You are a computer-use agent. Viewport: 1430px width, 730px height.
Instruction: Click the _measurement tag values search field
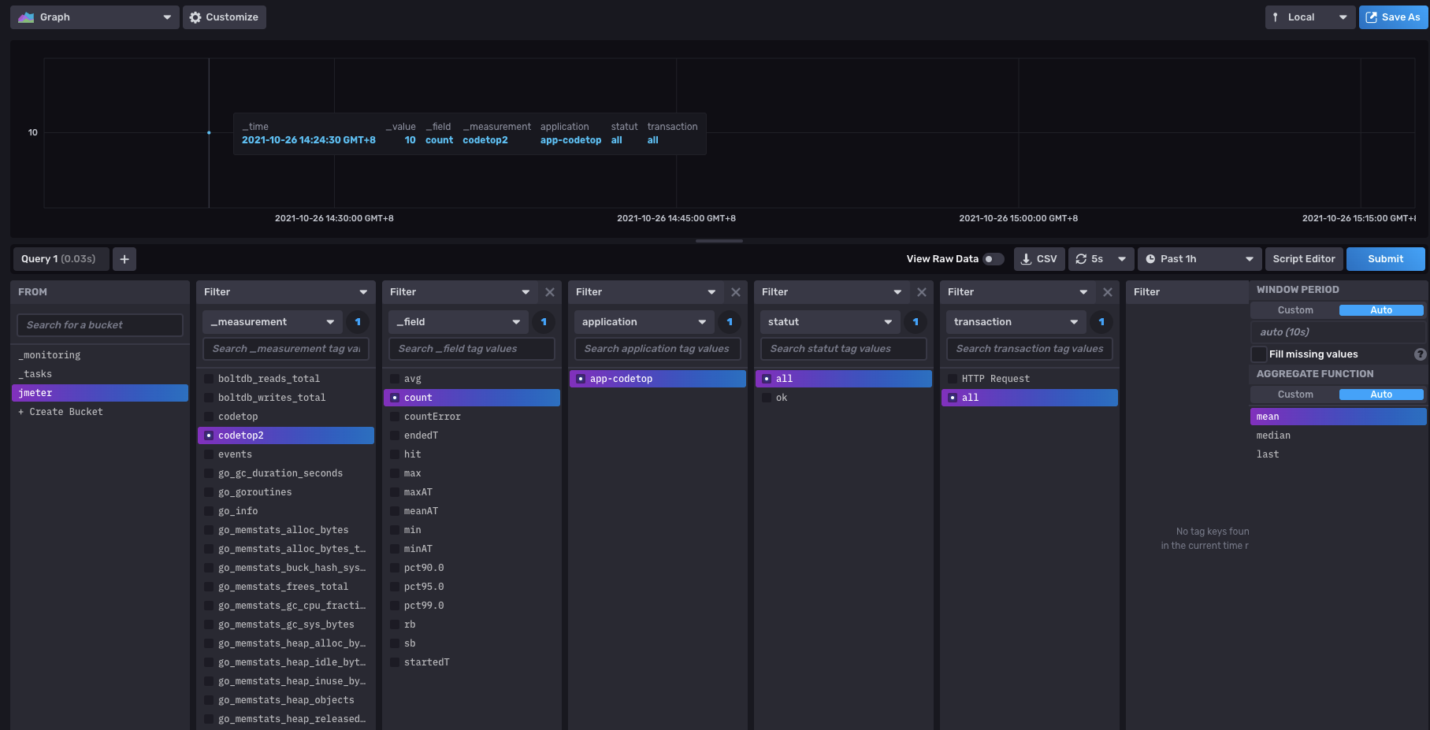tap(286, 349)
